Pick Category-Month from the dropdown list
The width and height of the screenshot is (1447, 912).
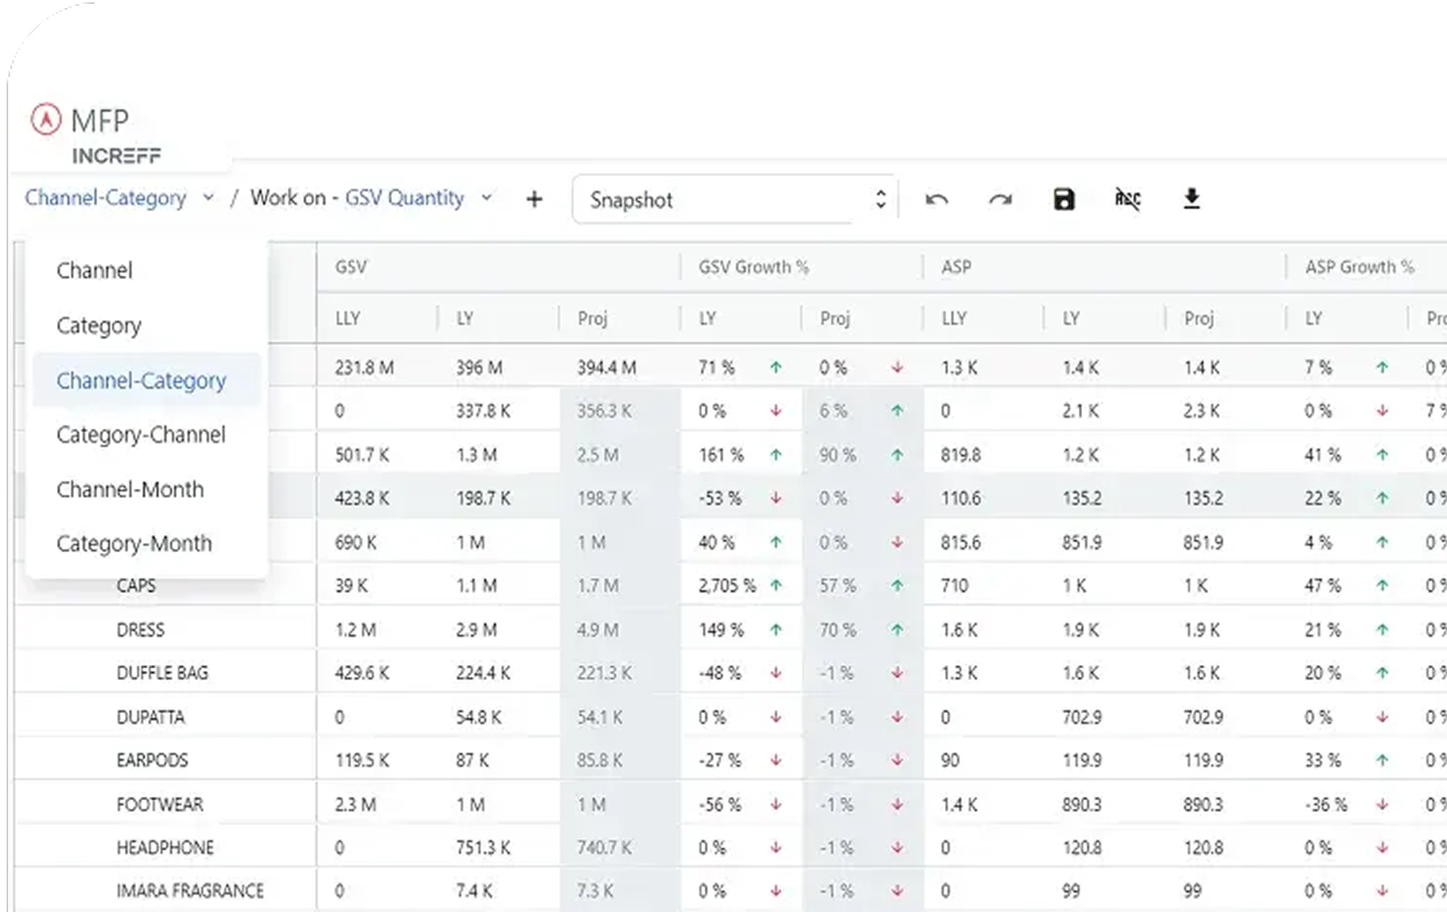(134, 544)
